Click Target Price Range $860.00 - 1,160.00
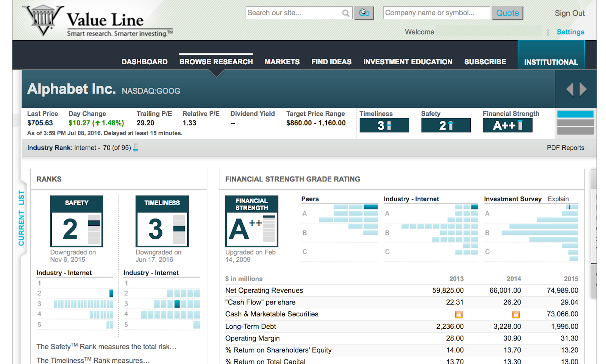The image size is (606, 364). 316,123
